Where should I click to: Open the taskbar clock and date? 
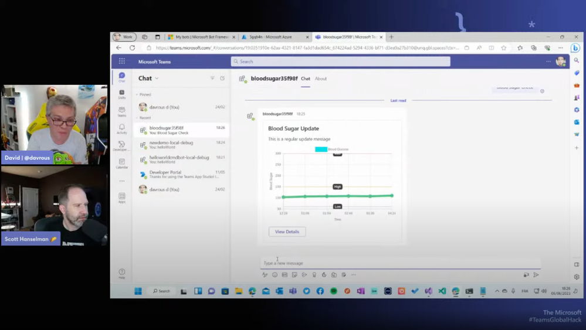pos(560,291)
